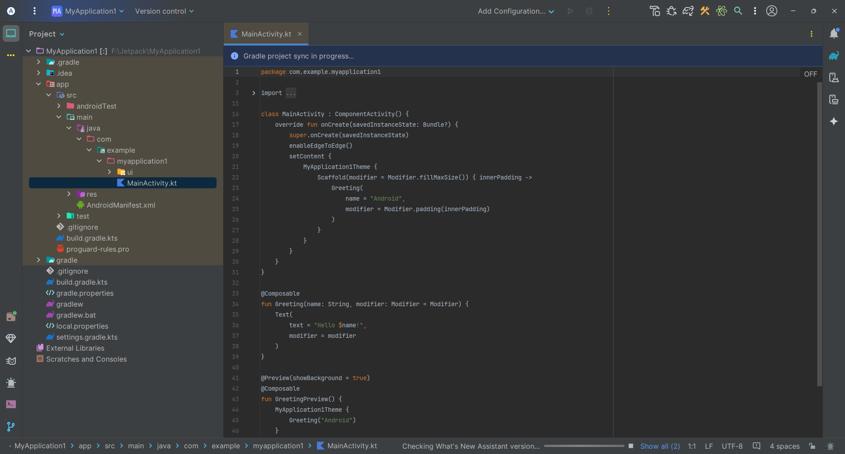The image size is (845, 454).
Task: Open the Notifications bell icon
Action: point(834,34)
